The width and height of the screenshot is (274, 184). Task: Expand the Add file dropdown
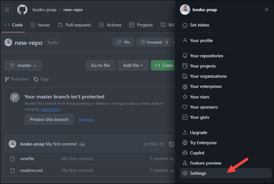[x=133, y=65]
